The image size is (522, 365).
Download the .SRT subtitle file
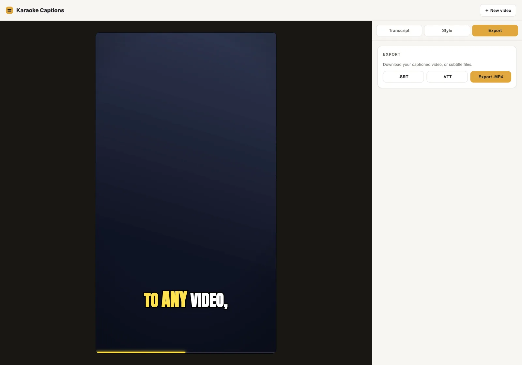tap(403, 77)
